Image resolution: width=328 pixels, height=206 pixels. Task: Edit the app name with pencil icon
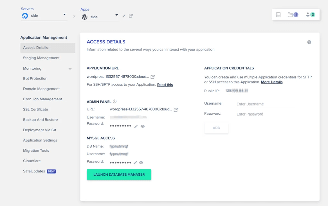[x=124, y=16]
